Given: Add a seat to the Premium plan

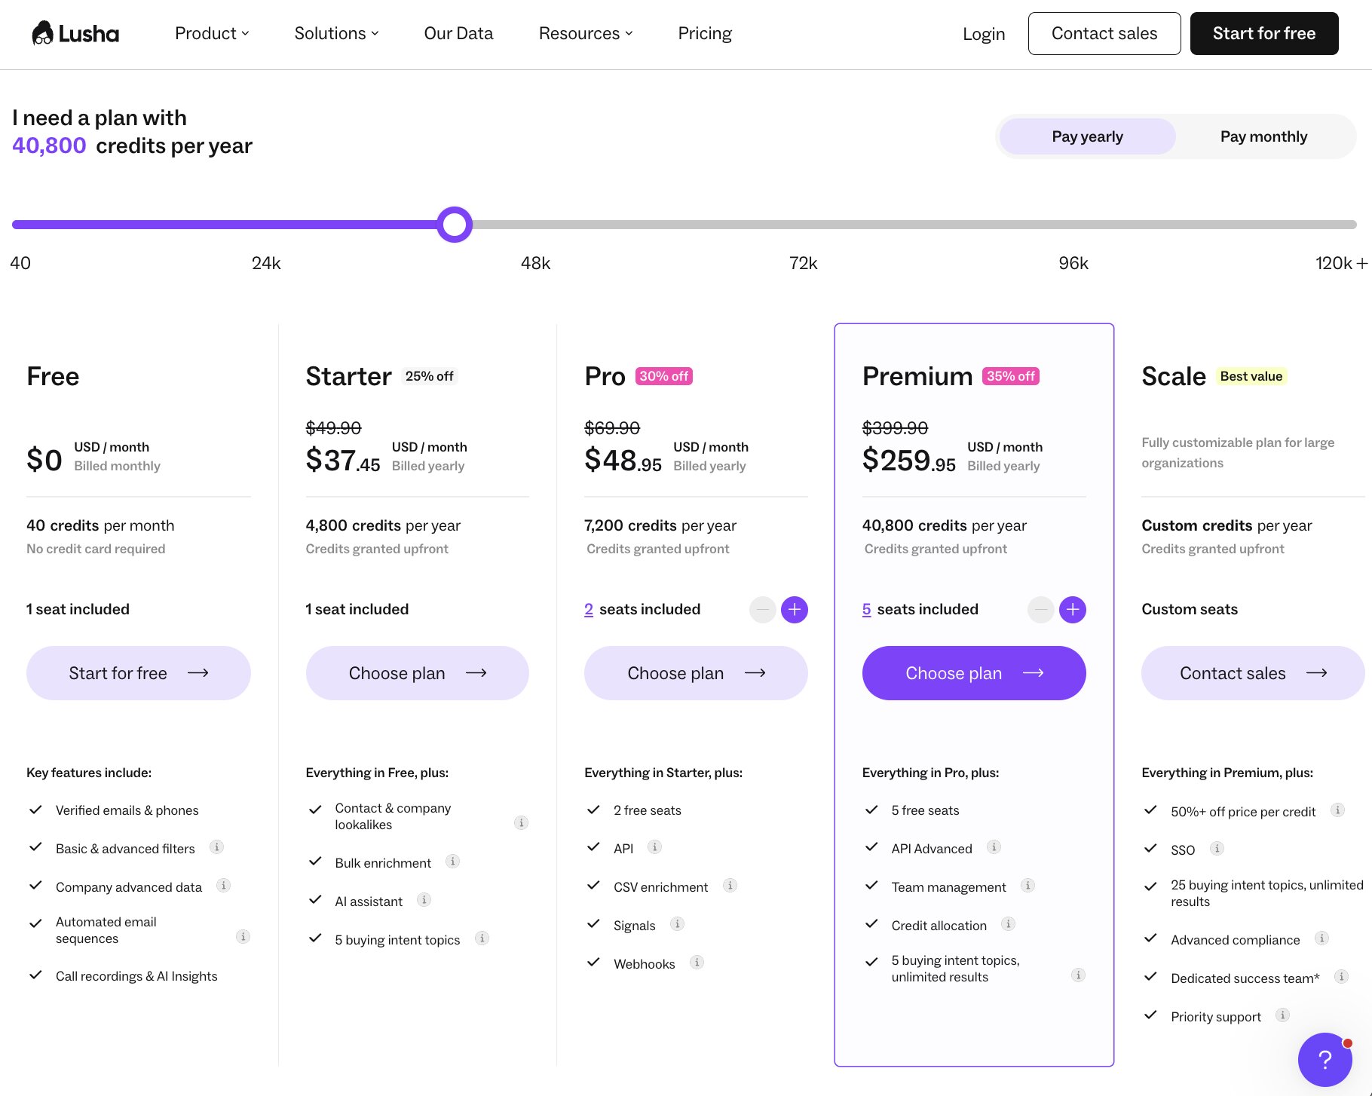Looking at the screenshot, I should pos(1072,609).
